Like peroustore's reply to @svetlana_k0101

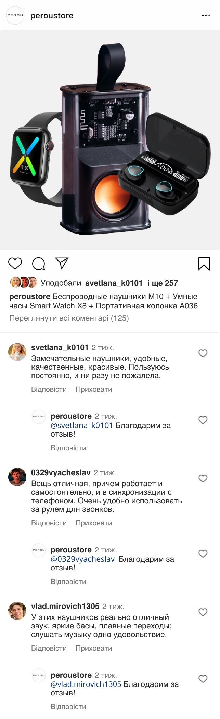tap(203, 420)
